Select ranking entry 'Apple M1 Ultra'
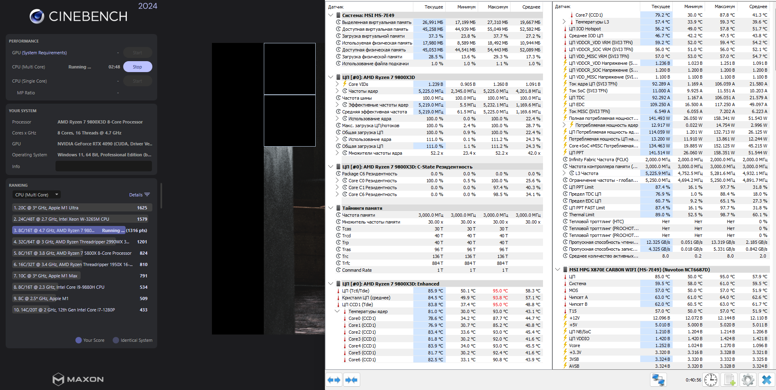Image resolution: width=776 pixels, height=390 pixels. pyautogui.click(x=82, y=208)
